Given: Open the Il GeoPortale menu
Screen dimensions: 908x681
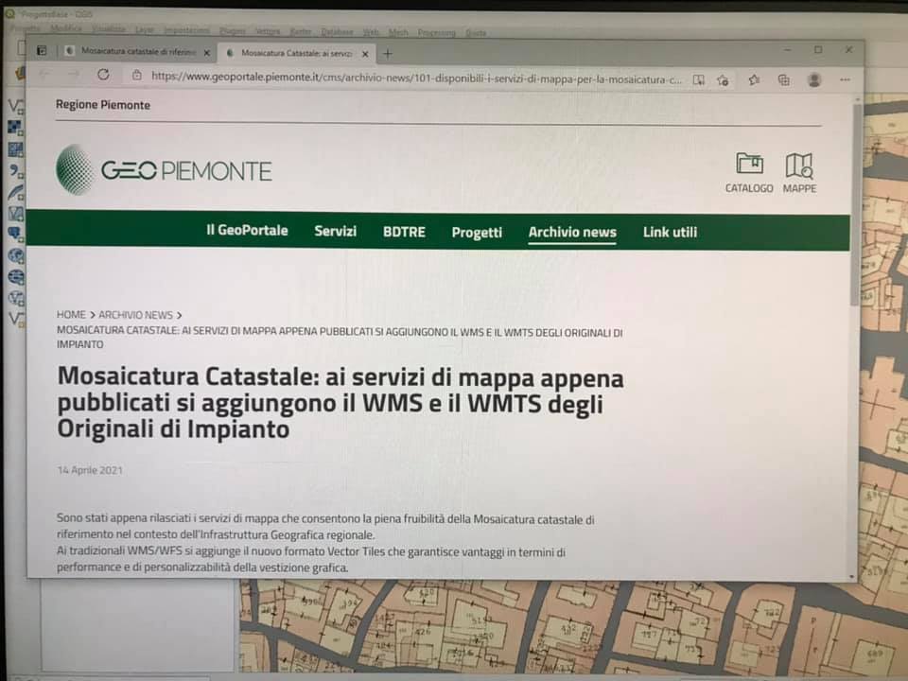Looking at the screenshot, I should point(247,230).
